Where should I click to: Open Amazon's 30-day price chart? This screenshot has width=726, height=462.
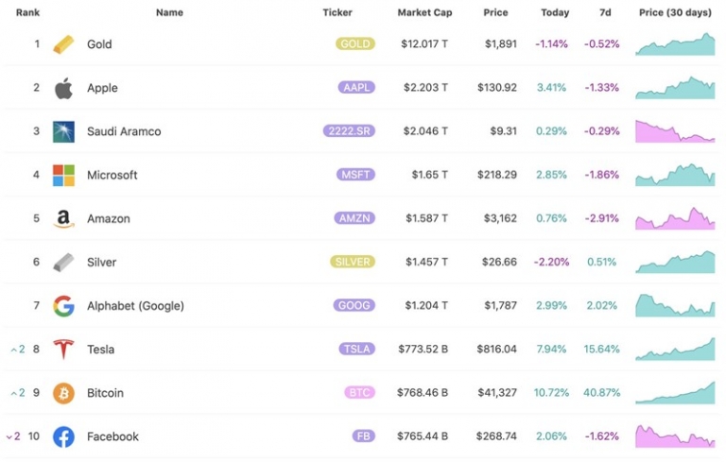coord(675,218)
